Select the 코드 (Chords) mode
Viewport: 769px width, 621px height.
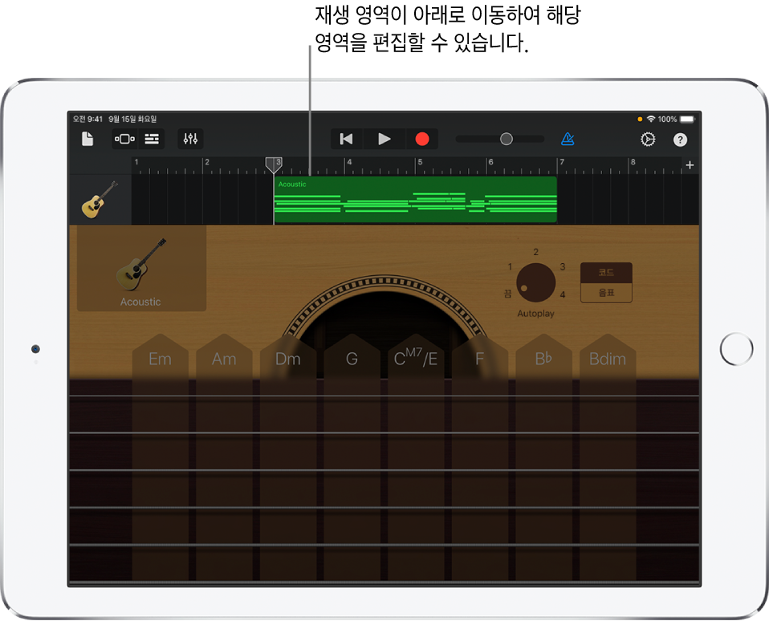606,273
